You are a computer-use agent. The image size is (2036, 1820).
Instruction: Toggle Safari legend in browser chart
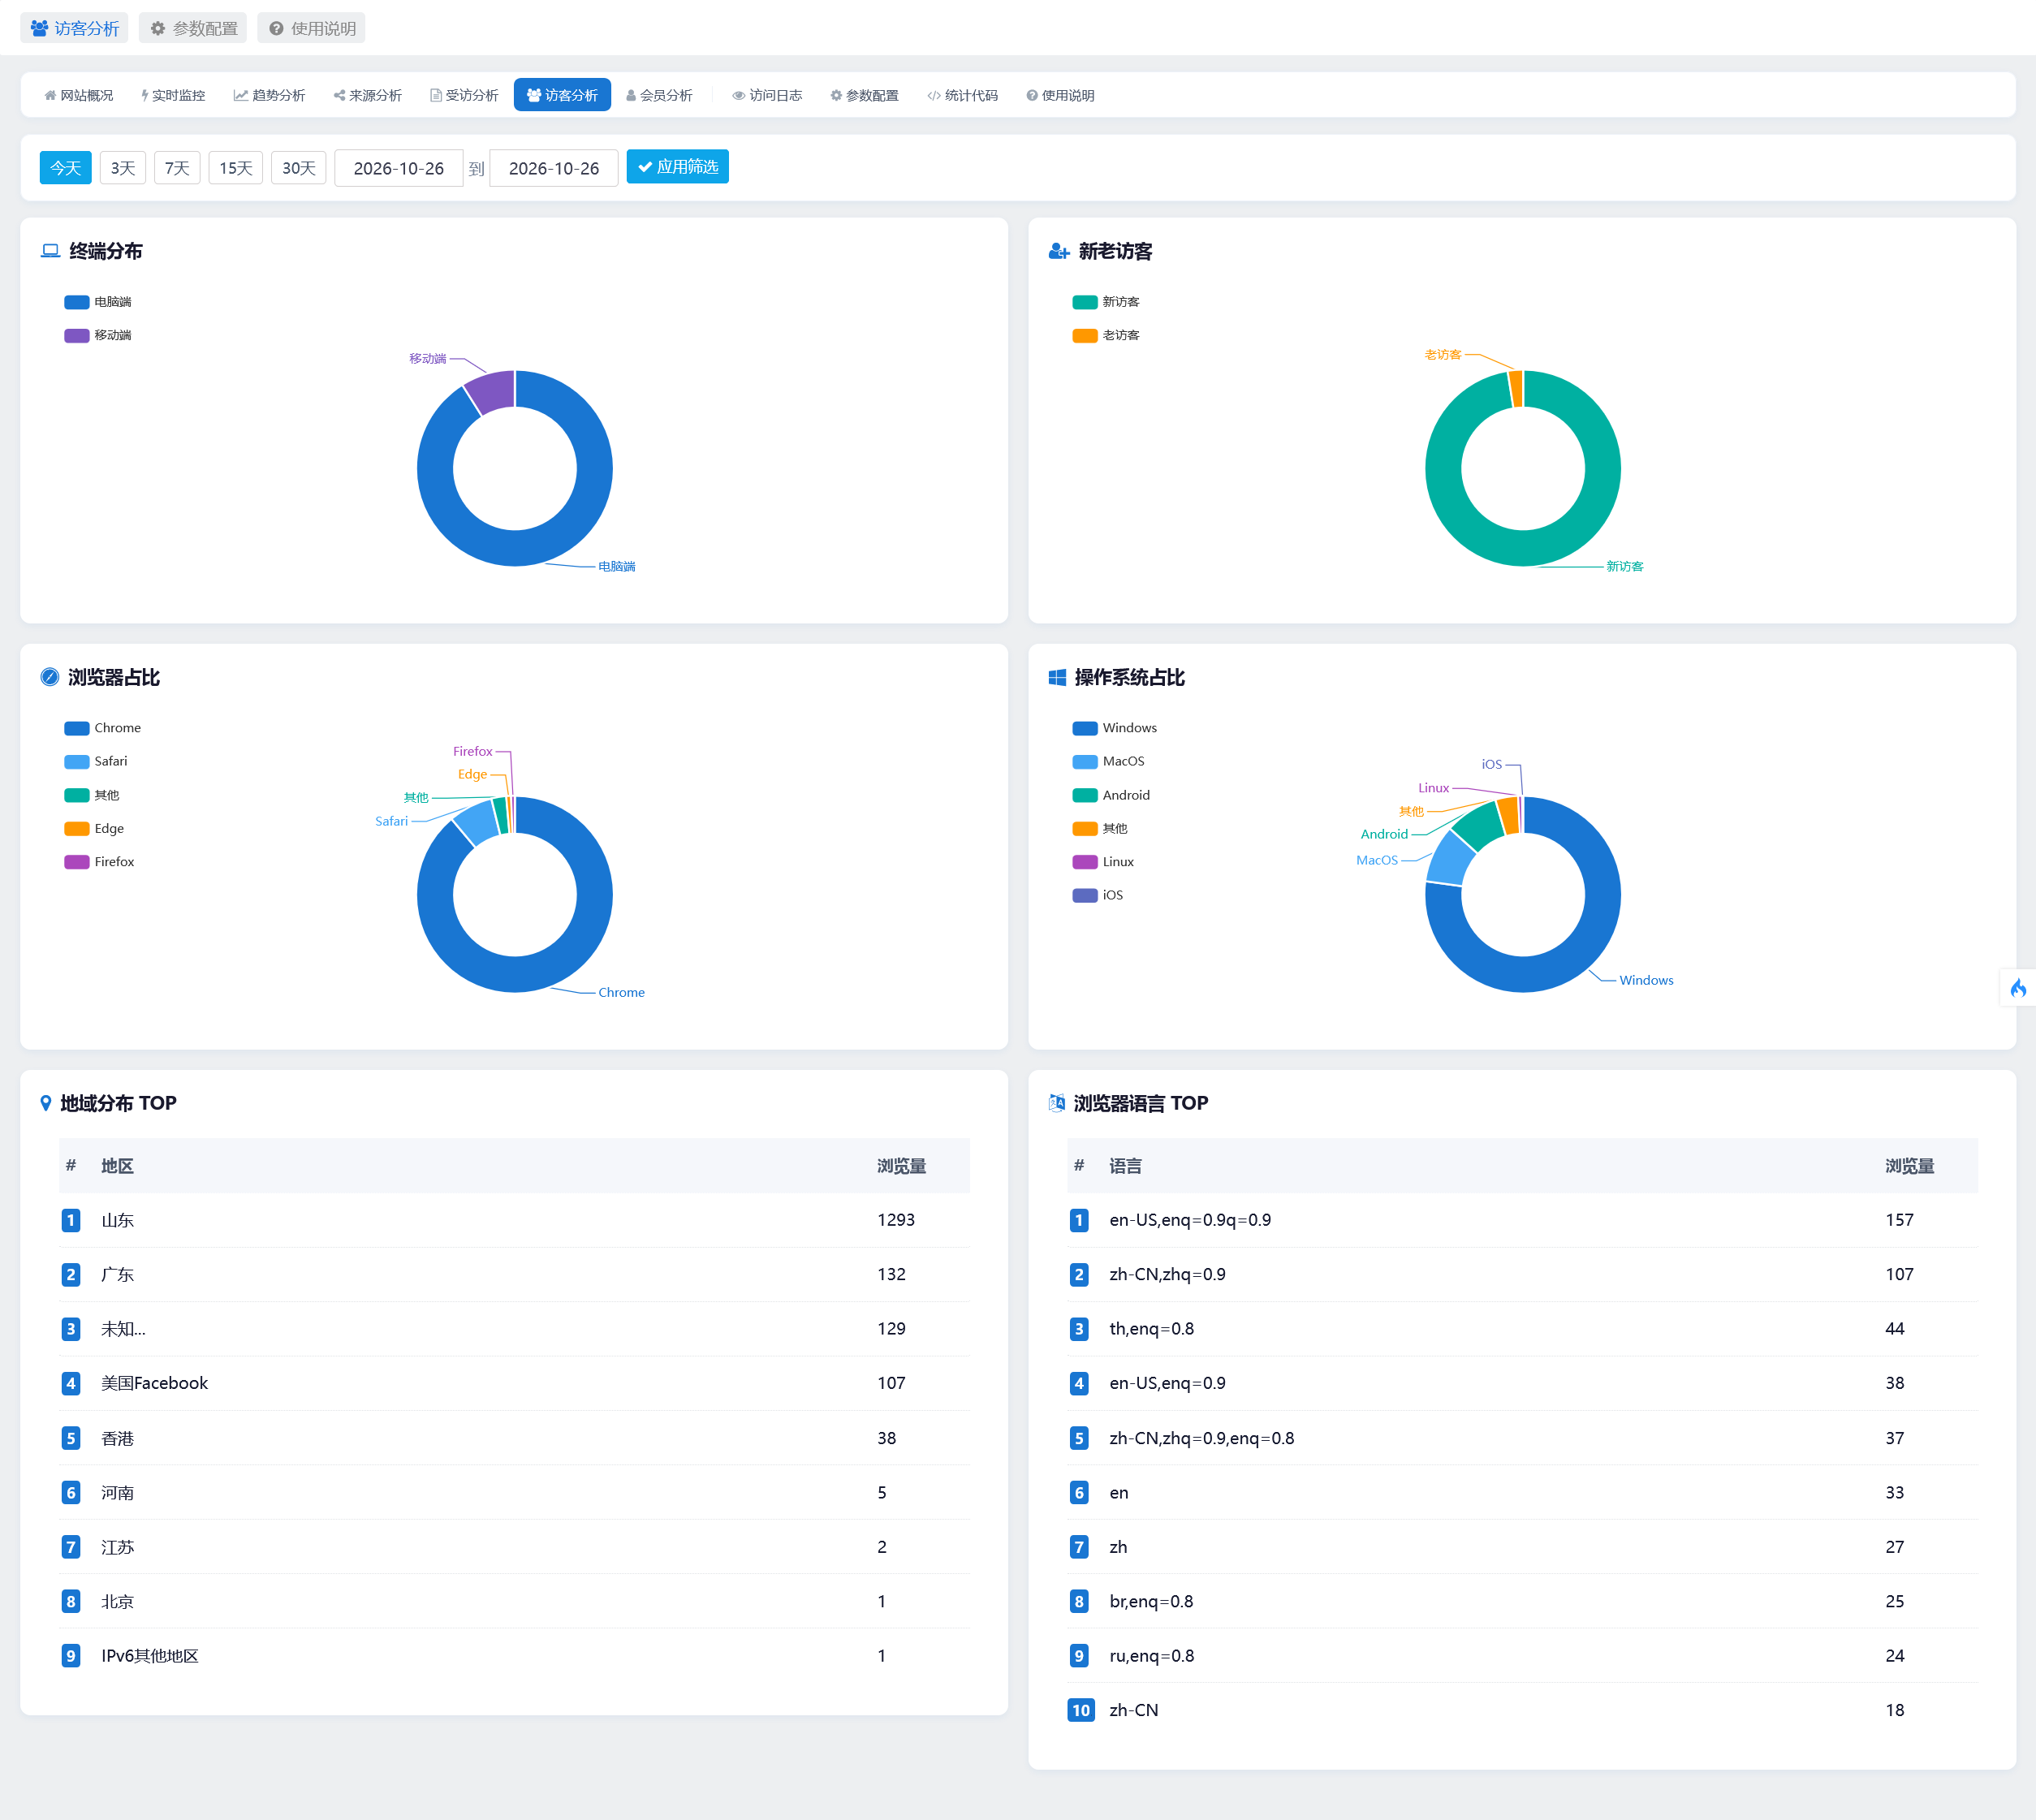pos(96,761)
